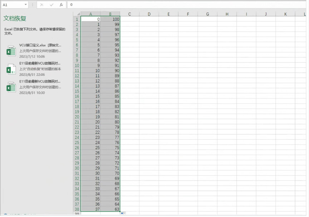Click cell A11 containing 10
The width and height of the screenshot is (309, 217).
pyautogui.click(x=90, y=71)
